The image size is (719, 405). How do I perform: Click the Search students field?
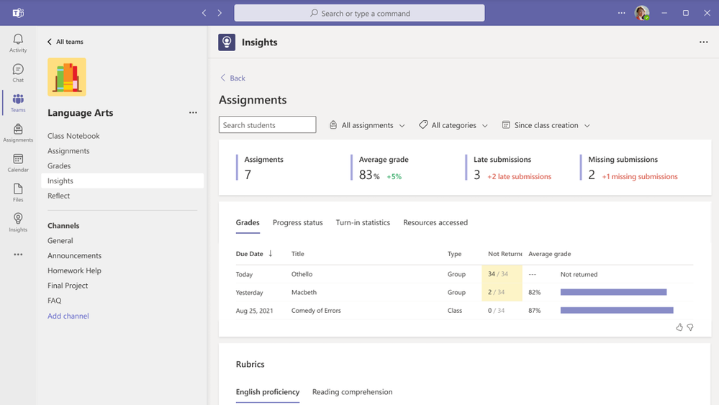(x=267, y=124)
